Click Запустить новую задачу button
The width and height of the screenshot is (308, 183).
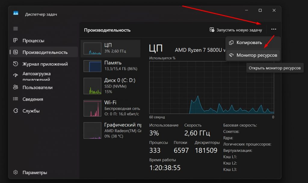[236, 30]
